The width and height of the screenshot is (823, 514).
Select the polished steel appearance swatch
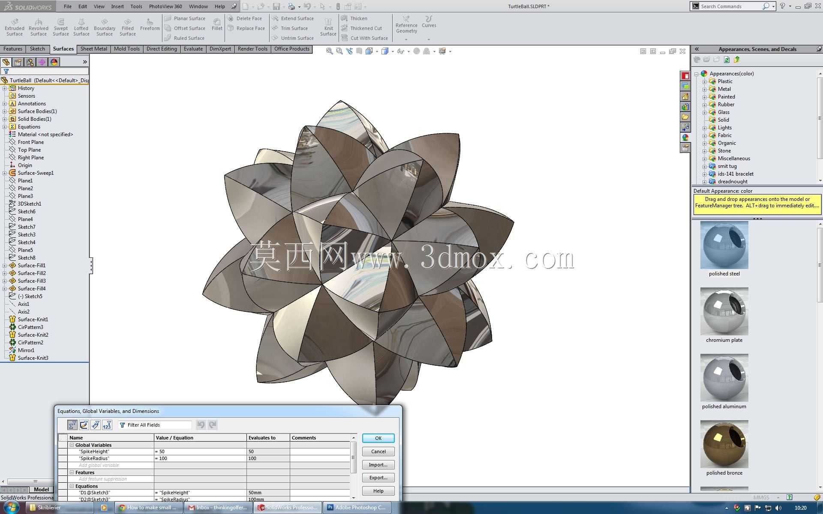click(724, 245)
